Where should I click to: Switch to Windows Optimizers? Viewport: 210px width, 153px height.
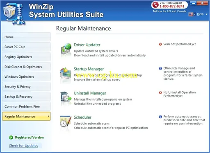(26, 76)
